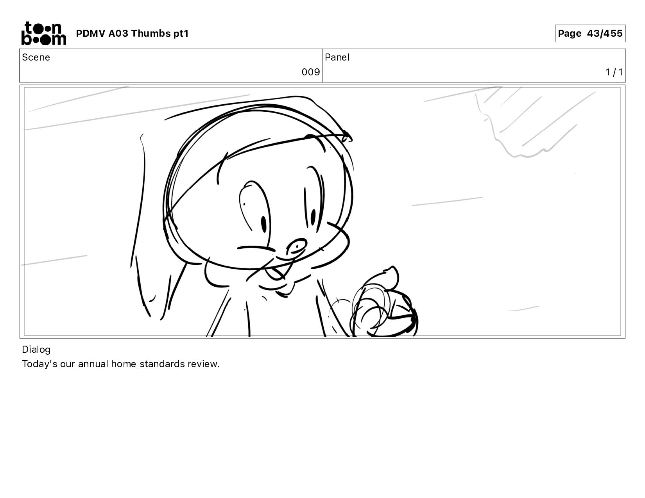
Task: Click the Toon Boom logo
Action: tap(43, 33)
